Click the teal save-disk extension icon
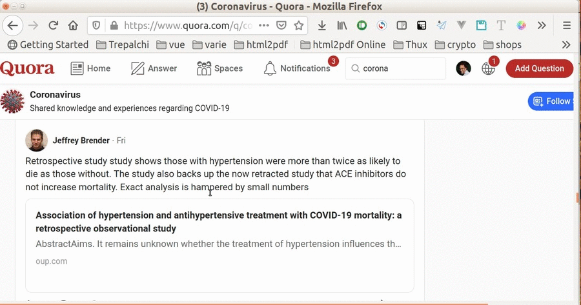 (482, 25)
